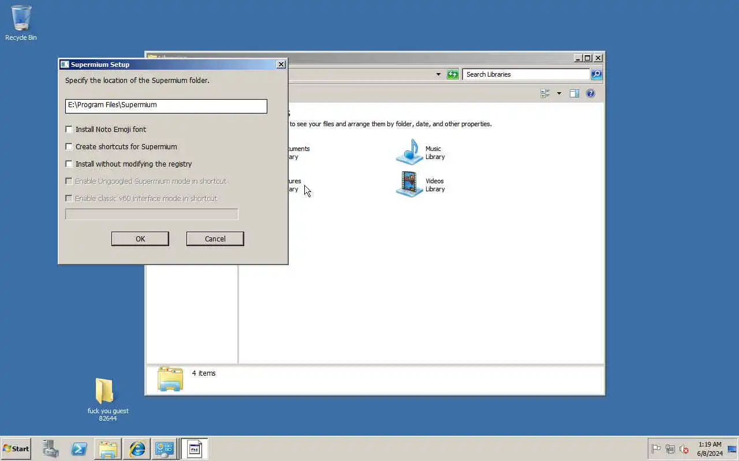Enable Install without modifying the registry
739x461 pixels.
(69, 164)
